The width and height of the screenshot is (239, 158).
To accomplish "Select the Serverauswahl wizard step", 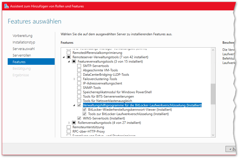I will [x=23, y=49].
